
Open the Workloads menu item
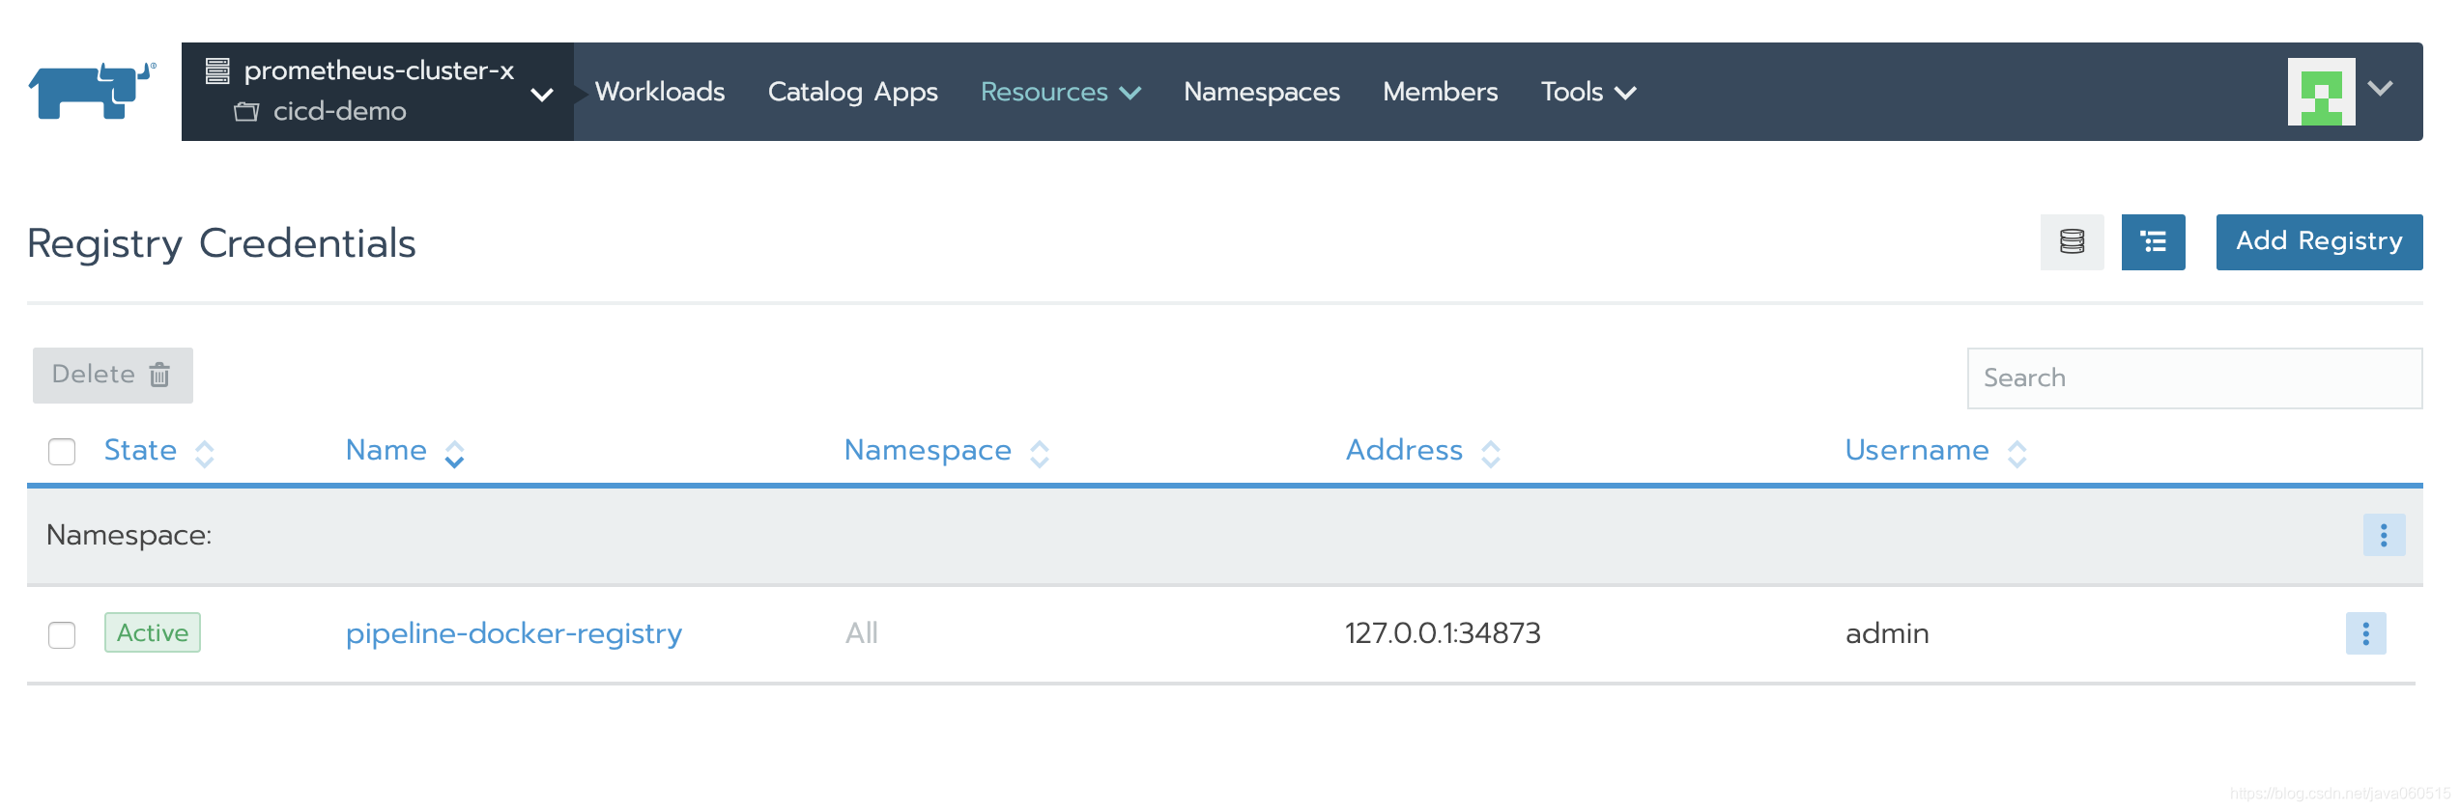pos(660,92)
